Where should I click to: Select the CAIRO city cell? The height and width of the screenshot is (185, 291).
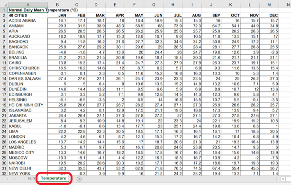click(28, 63)
